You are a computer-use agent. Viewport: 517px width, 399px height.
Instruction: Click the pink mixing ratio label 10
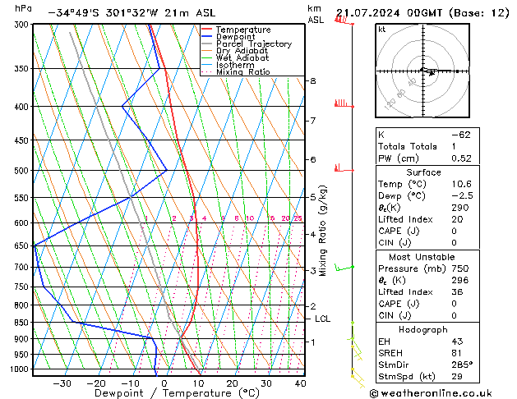(250, 218)
